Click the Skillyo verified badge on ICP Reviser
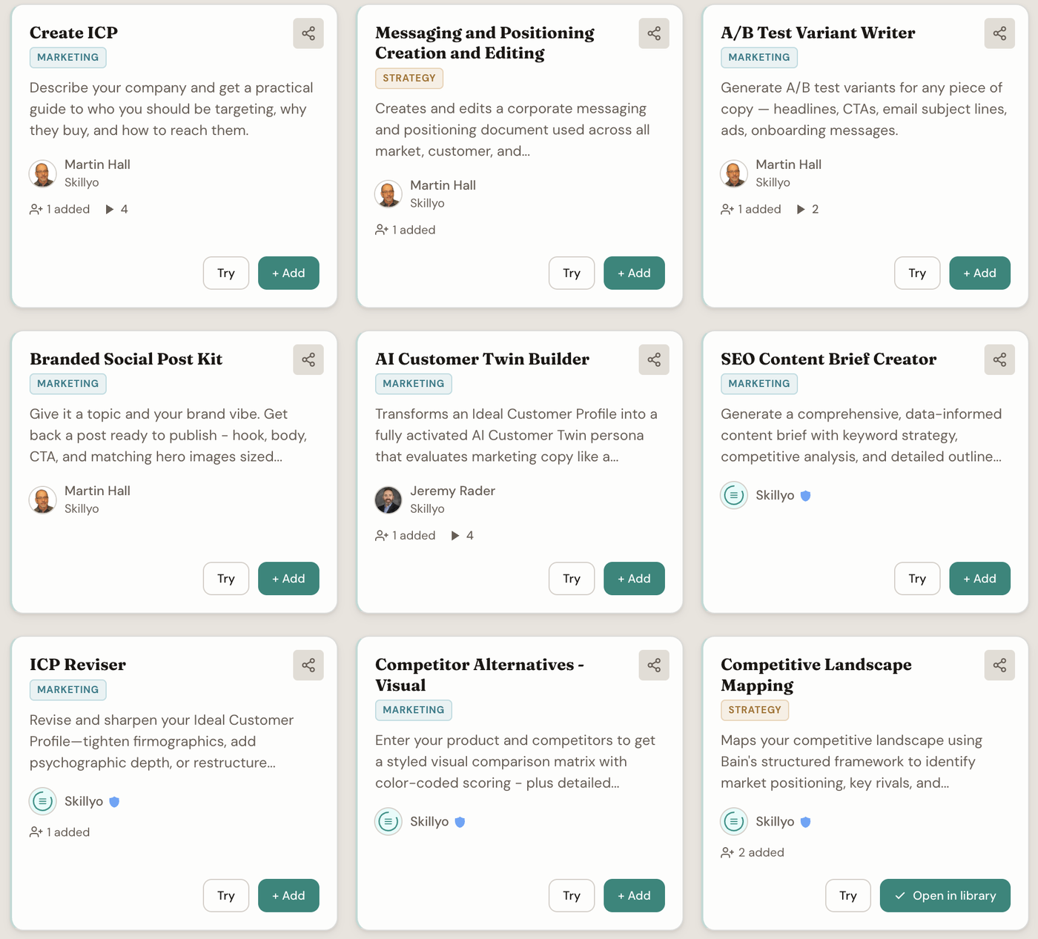1038x939 pixels. [x=114, y=801]
